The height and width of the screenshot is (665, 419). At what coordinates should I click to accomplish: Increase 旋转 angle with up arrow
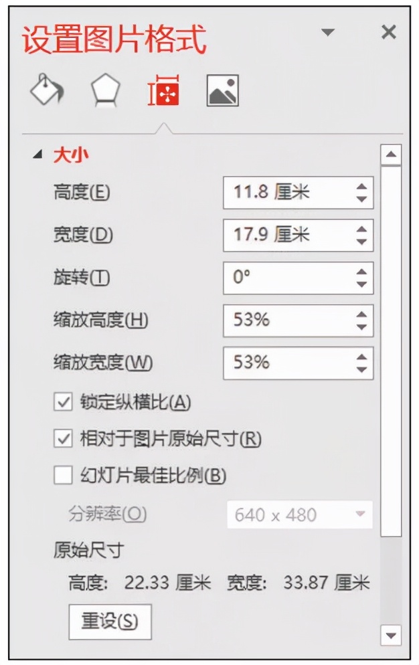click(x=361, y=272)
